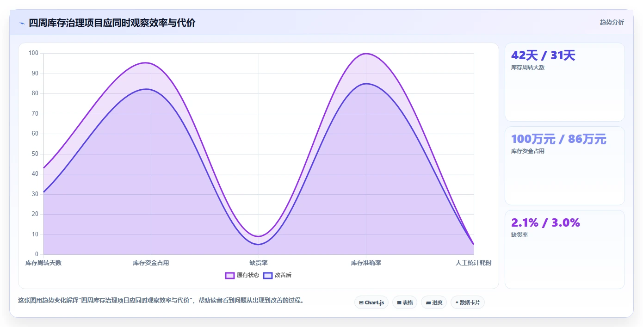Click the 缺货率 x-axis label
Screen dimensions: 643x327
pos(259,263)
